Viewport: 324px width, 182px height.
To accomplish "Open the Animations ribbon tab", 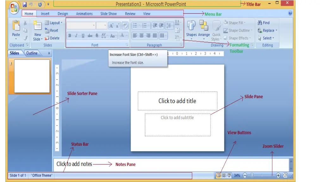I will (84, 14).
